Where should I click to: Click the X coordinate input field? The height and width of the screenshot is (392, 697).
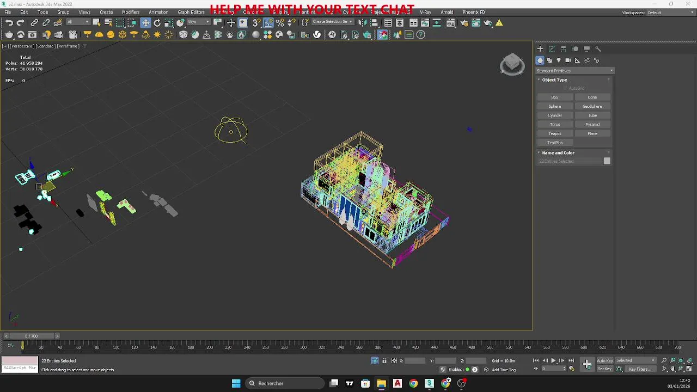click(415, 360)
